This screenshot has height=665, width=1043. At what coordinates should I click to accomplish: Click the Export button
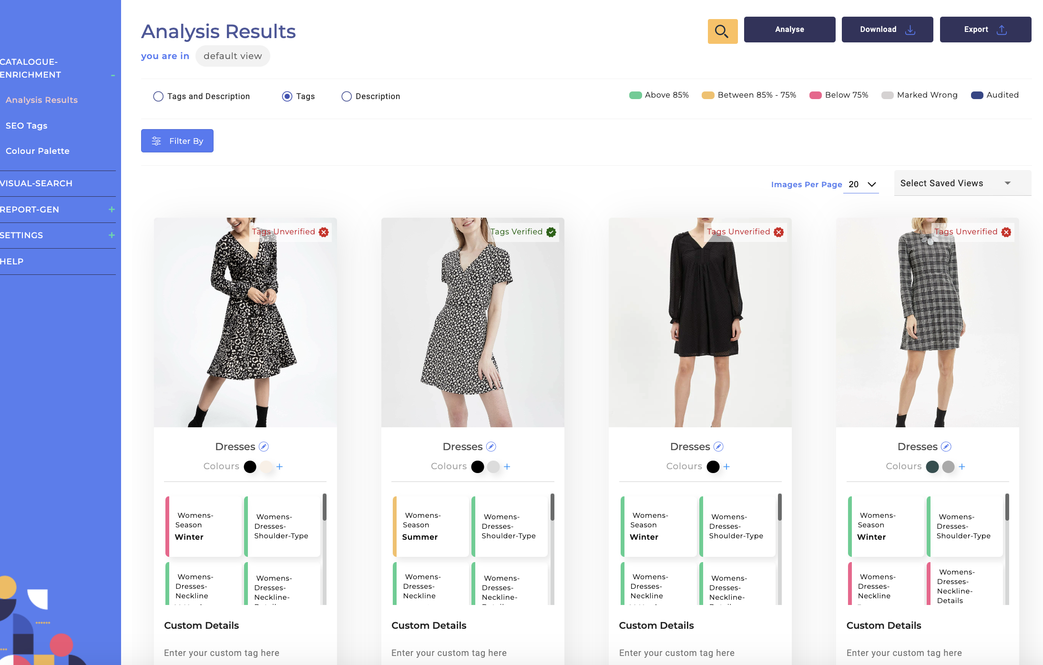click(x=985, y=30)
